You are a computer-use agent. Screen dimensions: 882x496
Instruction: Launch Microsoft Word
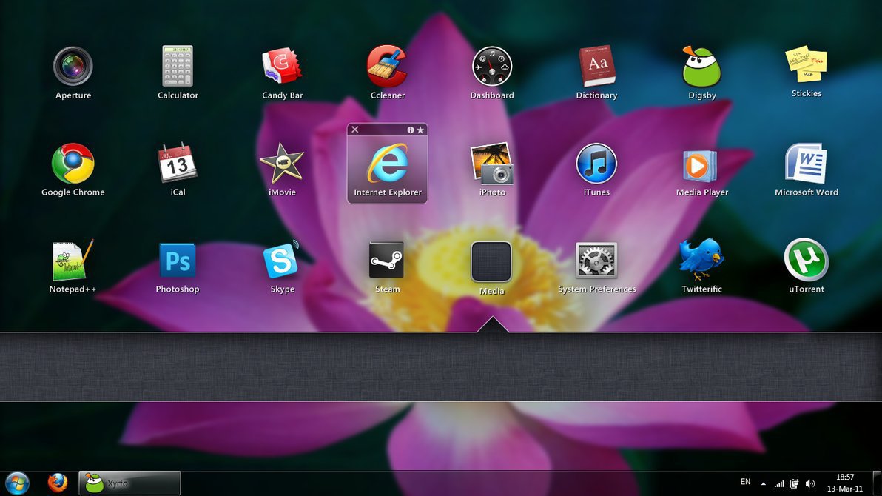tap(806, 164)
